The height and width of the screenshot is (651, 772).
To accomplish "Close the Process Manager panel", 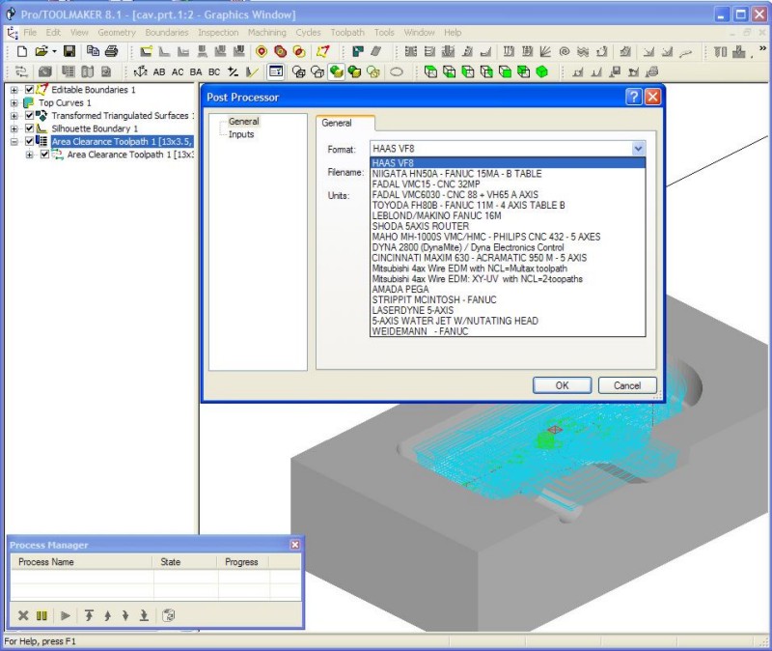I will [295, 545].
